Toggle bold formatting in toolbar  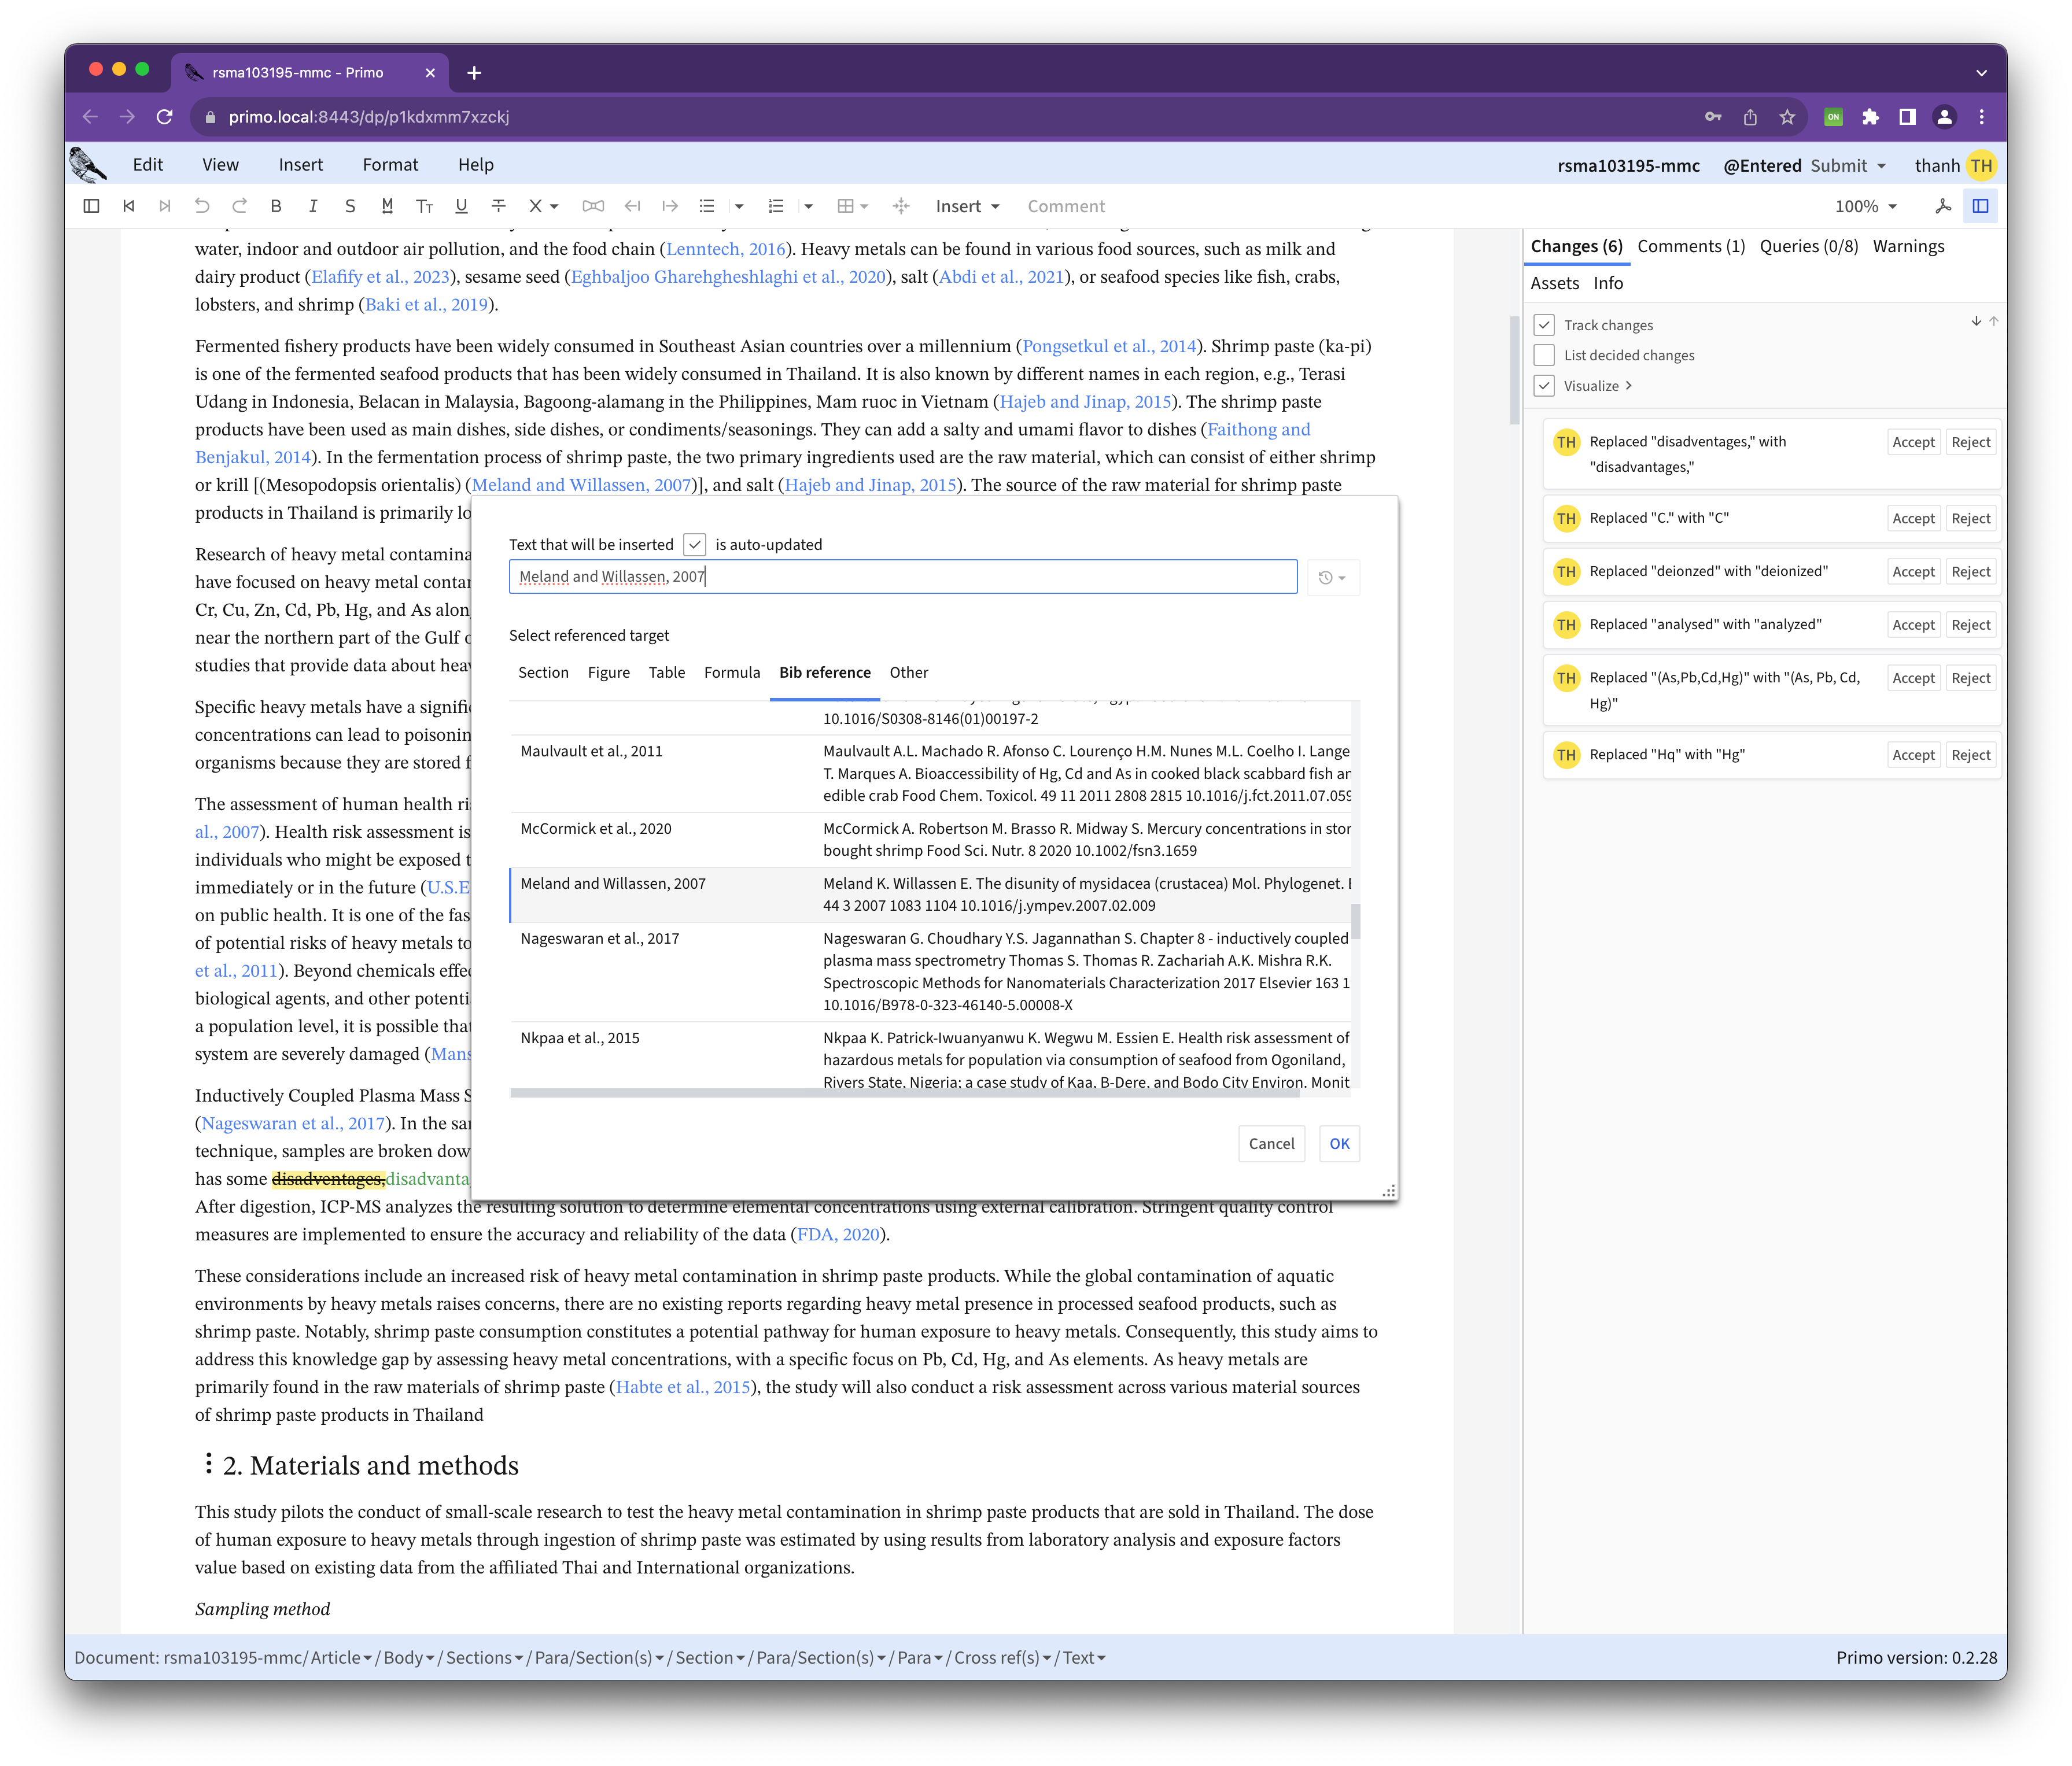point(276,206)
